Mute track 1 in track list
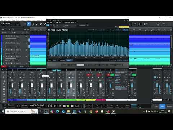 [6, 36]
